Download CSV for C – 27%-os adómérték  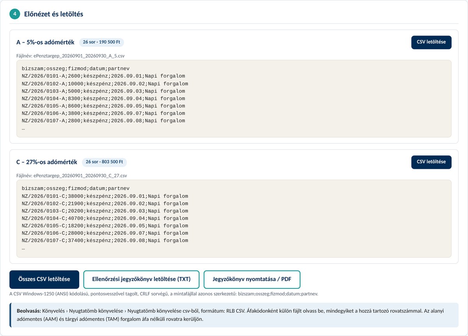pos(431,162)
